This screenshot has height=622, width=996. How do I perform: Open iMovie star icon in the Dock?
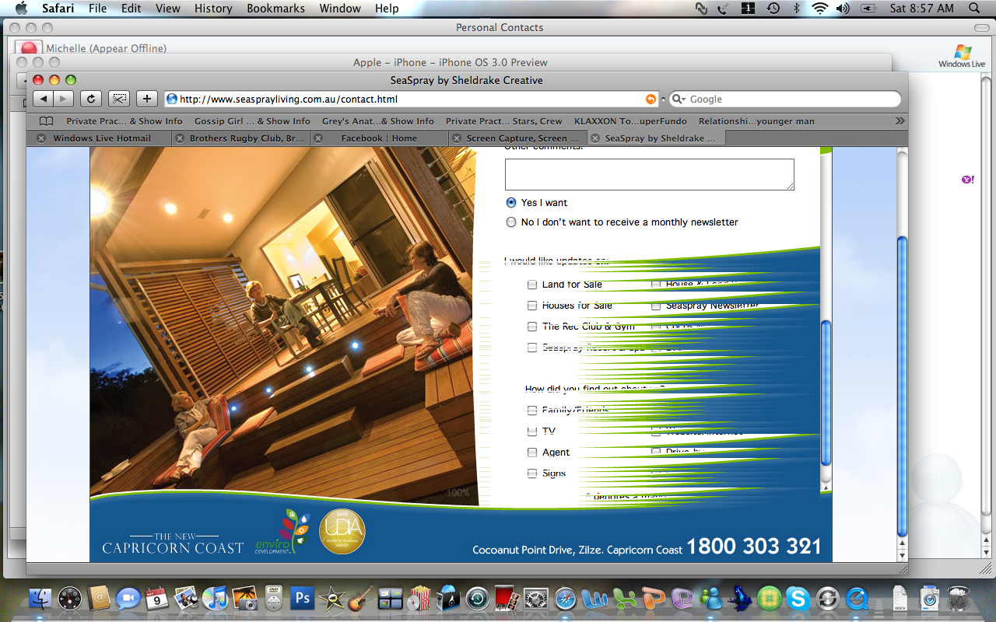click(331, 598)
